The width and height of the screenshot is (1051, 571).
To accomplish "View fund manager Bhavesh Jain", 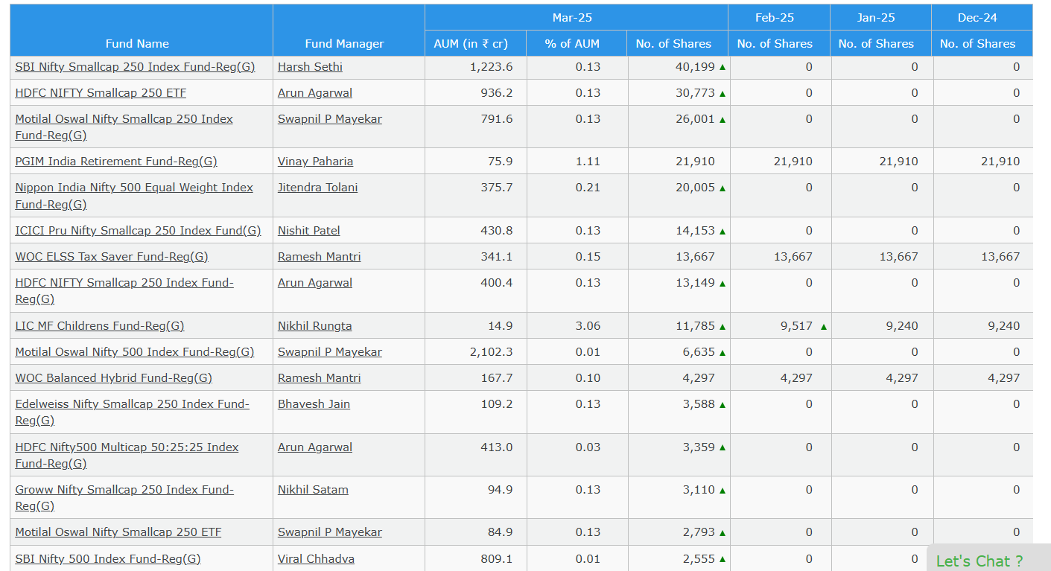I will pos(314,404).
